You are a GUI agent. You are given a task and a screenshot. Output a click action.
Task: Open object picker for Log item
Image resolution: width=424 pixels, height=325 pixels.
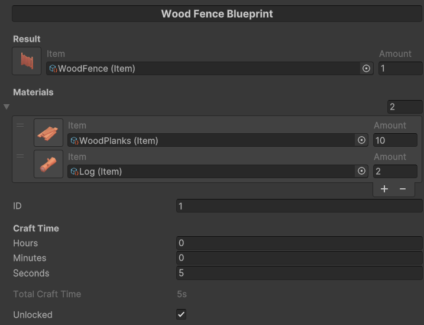tap(361, 172)
